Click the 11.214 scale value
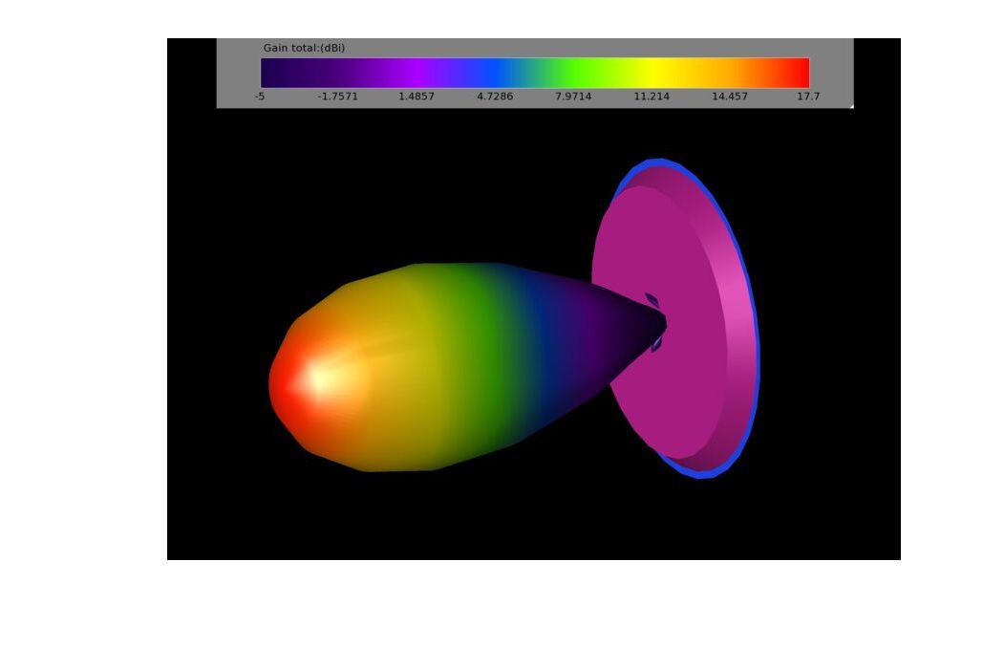 652,97
